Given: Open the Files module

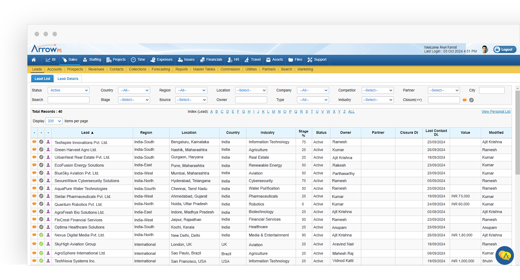Looking at the screenshot, I should 295,60.
